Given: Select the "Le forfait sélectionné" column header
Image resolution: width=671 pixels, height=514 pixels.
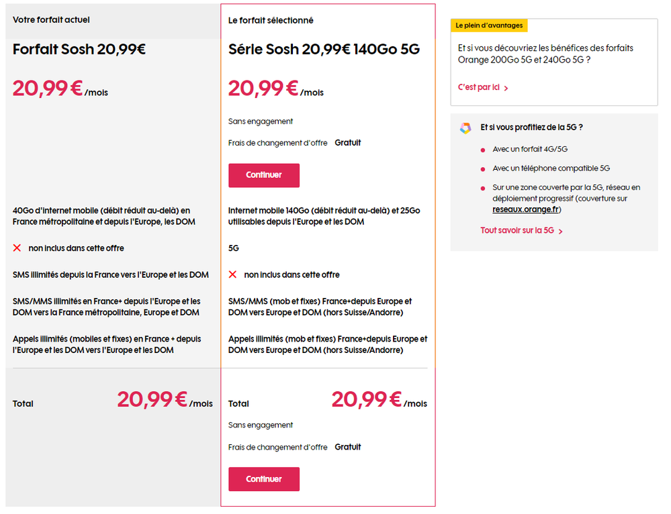Looking at the screenshot, I should tap(271, 21).
